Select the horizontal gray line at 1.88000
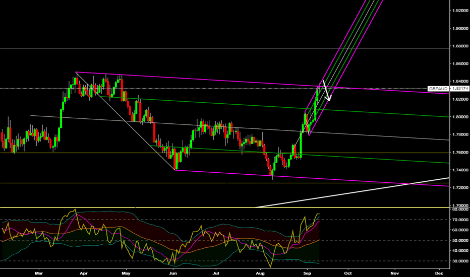The width and height of the screenshot is (470, 277). tap(224, 48)
